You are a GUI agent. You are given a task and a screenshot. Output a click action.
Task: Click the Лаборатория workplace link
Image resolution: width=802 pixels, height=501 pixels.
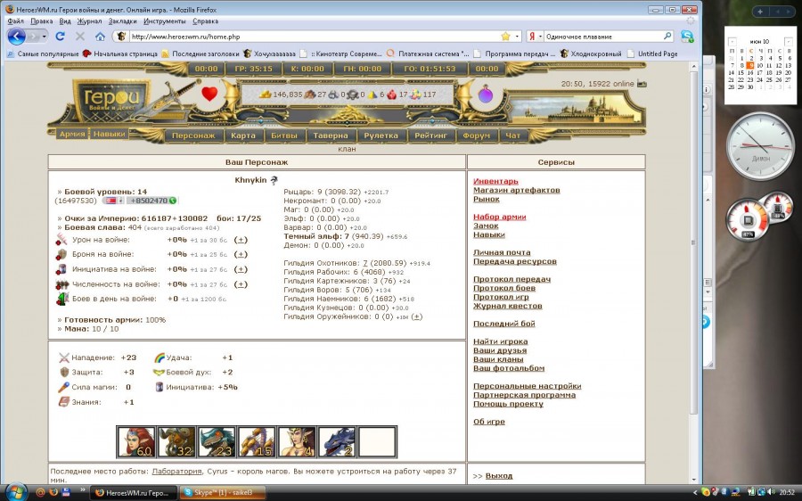click(x=177, y=472)
